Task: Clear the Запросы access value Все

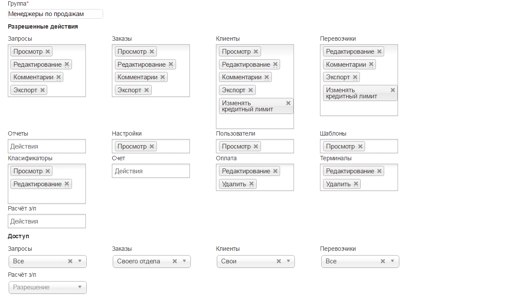Action: click(x=70, y=261)
